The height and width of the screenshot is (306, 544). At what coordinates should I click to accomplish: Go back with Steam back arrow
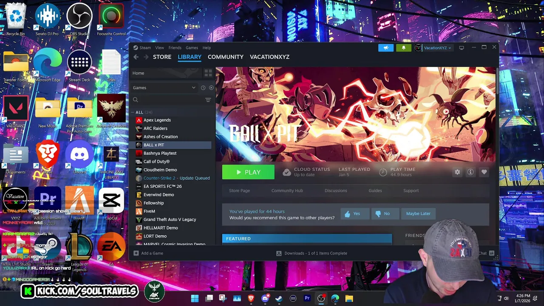point(136,57)
